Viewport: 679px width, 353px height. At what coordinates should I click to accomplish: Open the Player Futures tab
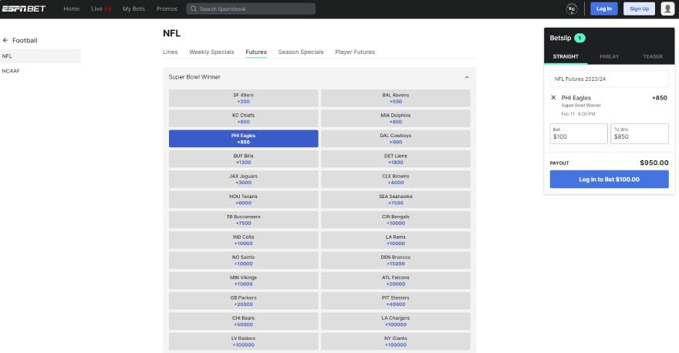[x=355, y=52]
